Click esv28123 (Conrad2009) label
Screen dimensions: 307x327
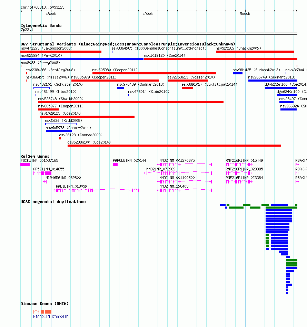81,135
